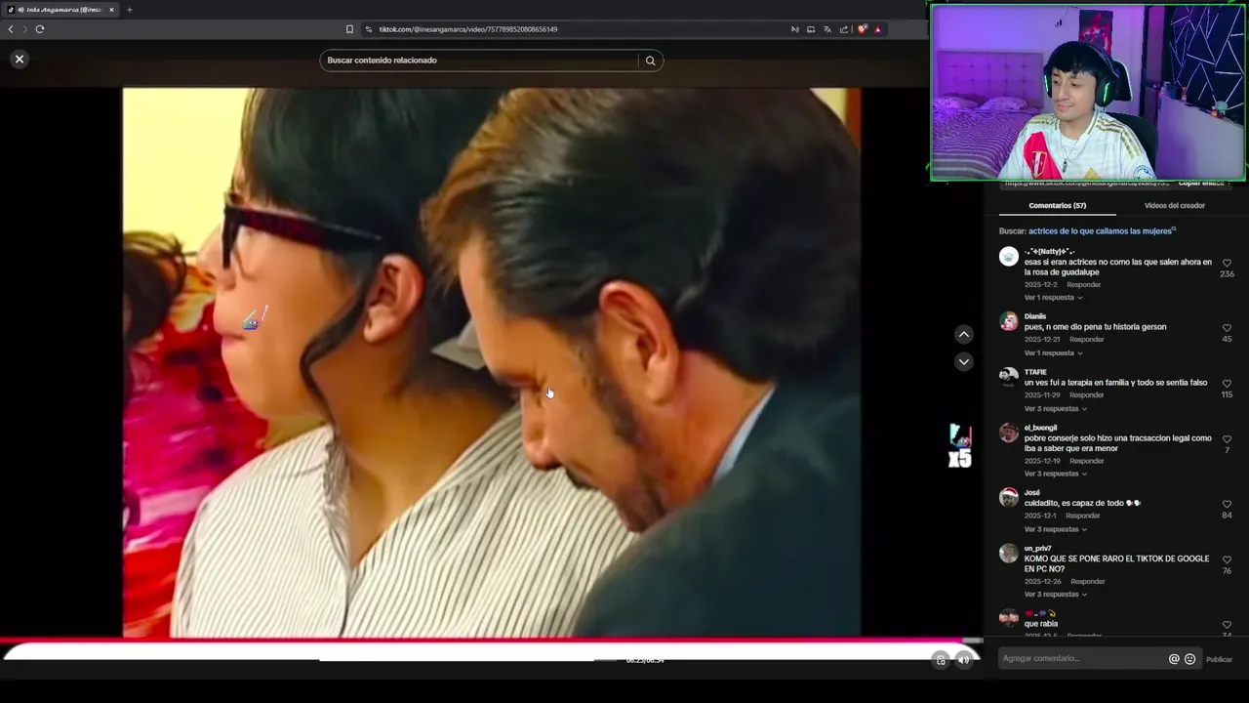This screenshot has width=1249, height=703.
Task: Expand 'Ver 3 respuestas' under un_priv7's comment
Action: (x=1055, y=595)
